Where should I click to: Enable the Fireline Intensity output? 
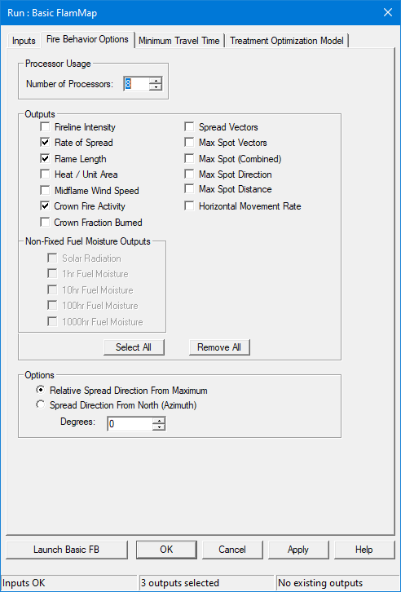pos(45,127)
